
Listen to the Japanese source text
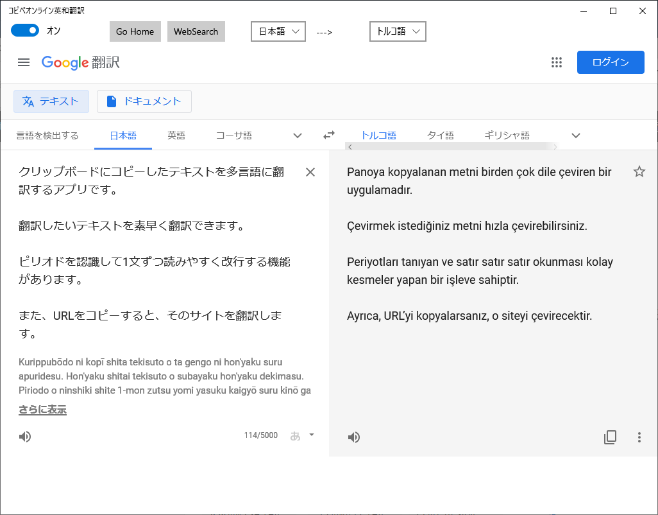(25, 437)
